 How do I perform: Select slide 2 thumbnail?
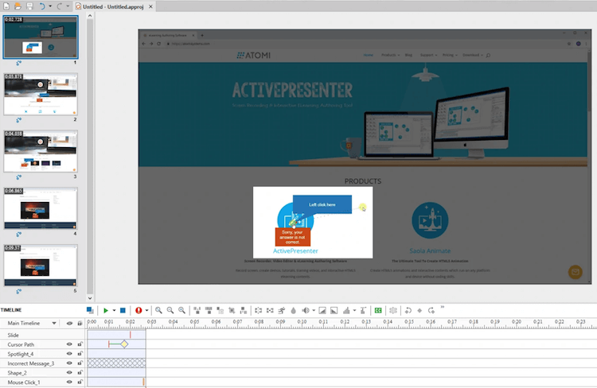[x=41, y=95]
